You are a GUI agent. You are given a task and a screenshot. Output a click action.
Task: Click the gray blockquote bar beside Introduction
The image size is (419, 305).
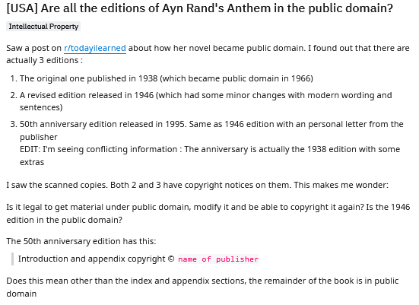coord(12,259)
